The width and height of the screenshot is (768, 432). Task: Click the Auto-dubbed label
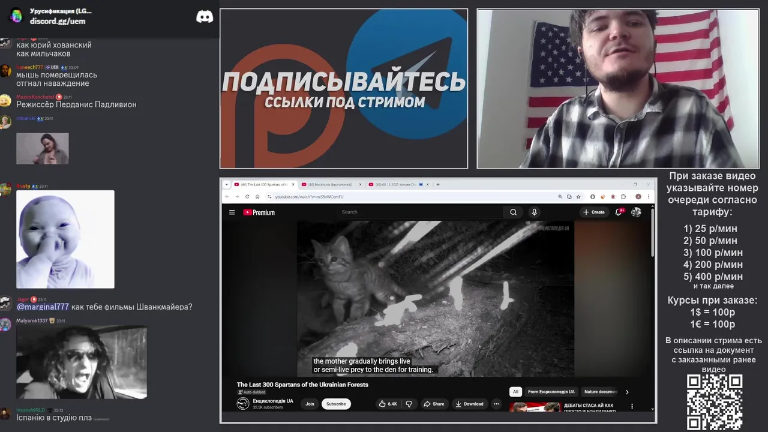pos(252,392)
